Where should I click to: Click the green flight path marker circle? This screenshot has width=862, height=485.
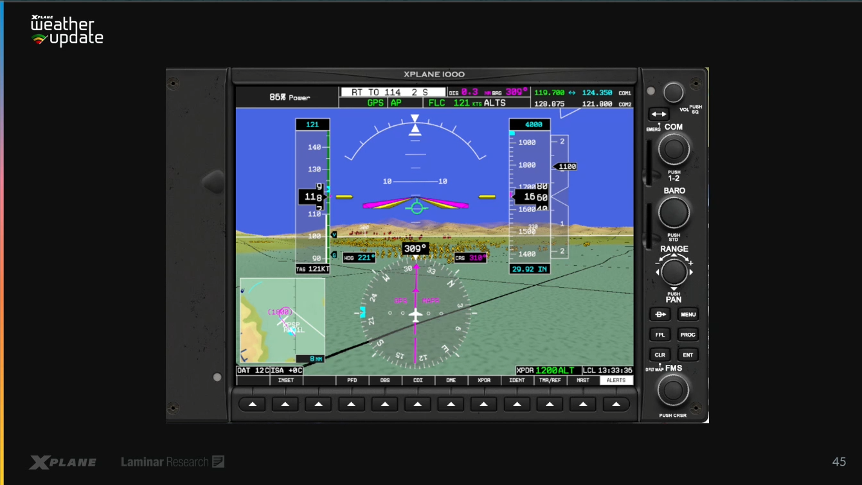417,207
